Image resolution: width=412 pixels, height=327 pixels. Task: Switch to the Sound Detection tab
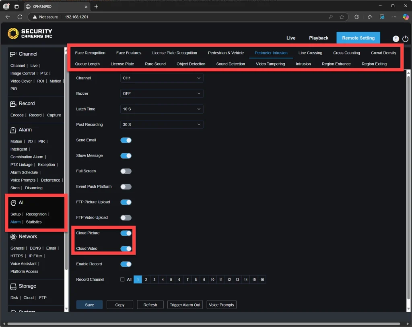[231, 64]
